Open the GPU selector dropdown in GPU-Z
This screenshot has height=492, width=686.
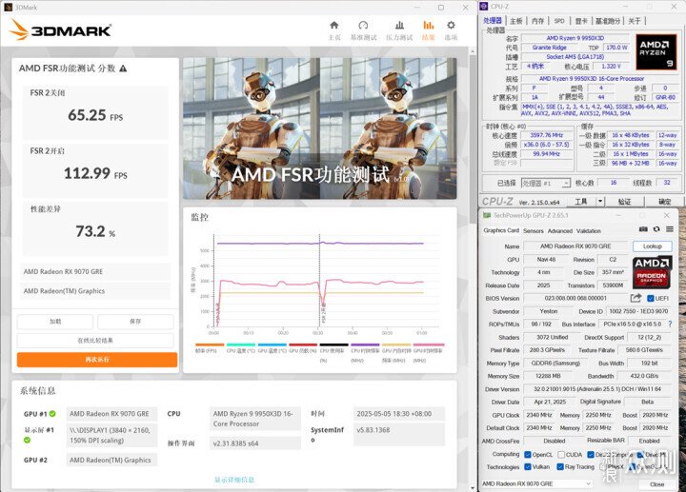(x=536, y=483)
